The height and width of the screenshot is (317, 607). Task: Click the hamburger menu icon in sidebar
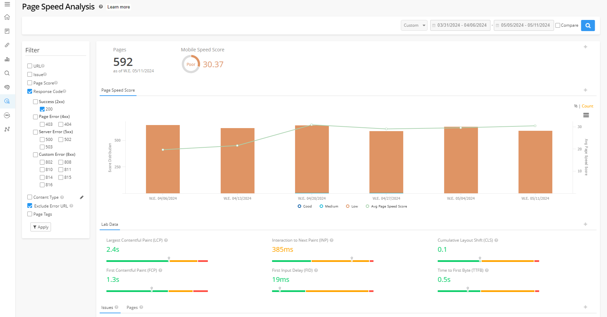pos(7,4)
